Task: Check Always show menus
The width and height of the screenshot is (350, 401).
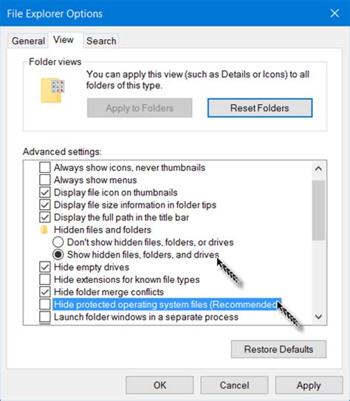Action: click(45, 180)
